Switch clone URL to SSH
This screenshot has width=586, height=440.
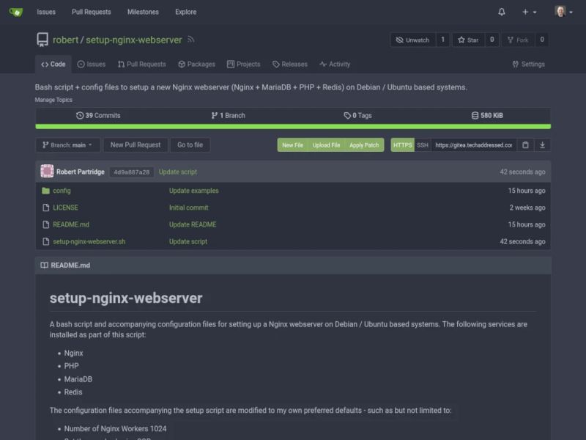point(423,145)
